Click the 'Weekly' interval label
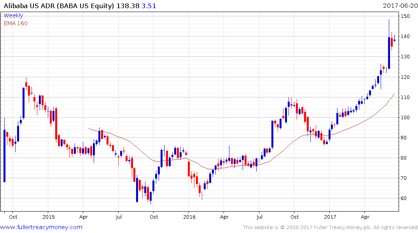Screen dimensions: 418x233 [13, 16]
